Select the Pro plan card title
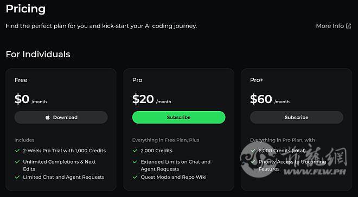358x197 pixels. tap(137, 80)
